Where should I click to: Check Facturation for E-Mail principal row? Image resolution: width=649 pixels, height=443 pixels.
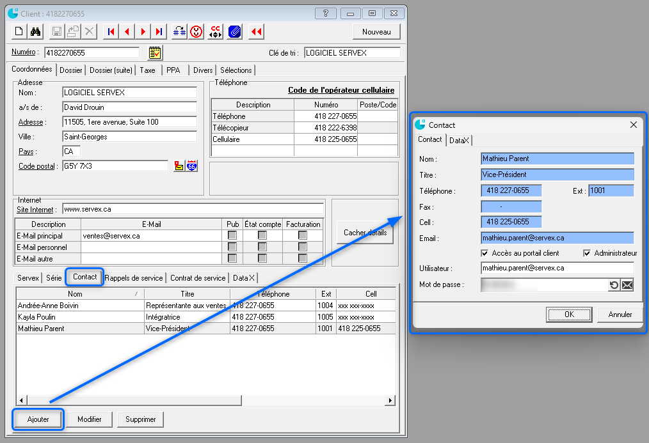pos(302,235)
